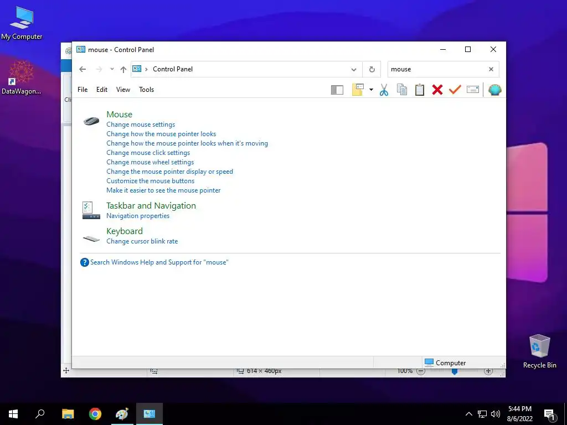
Task: Click the Cut scissors icon
Action: 384,90
